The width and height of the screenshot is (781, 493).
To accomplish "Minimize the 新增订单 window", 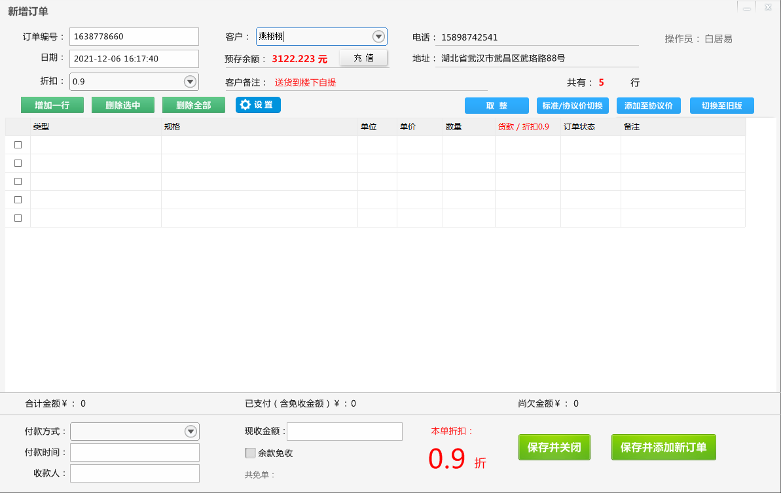I will [x=747, y=7].
